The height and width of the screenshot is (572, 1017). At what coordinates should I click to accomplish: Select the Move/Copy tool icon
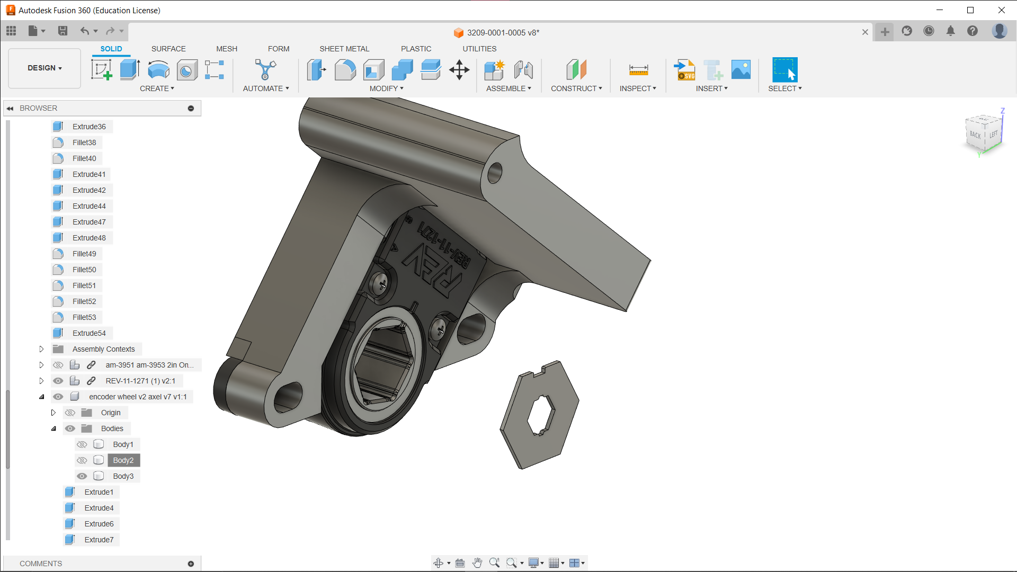click(x=459, y=69)
